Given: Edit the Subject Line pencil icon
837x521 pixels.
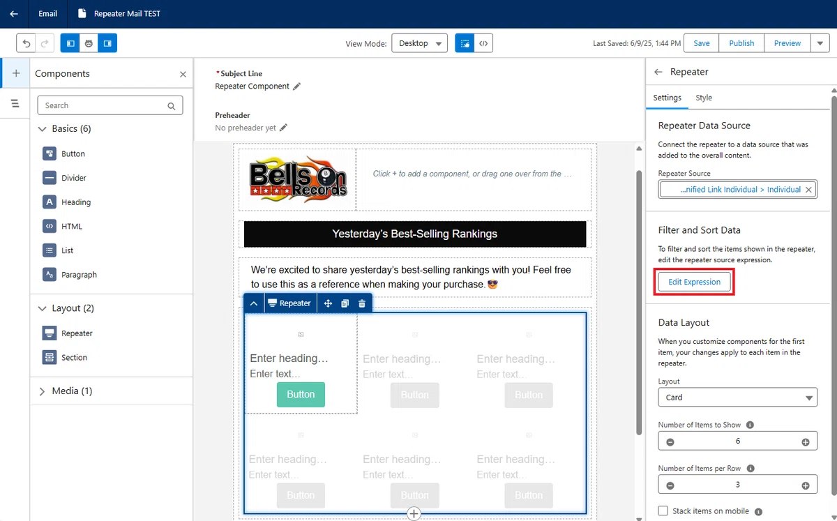Looking at the screenshot, I should [296, 86].
